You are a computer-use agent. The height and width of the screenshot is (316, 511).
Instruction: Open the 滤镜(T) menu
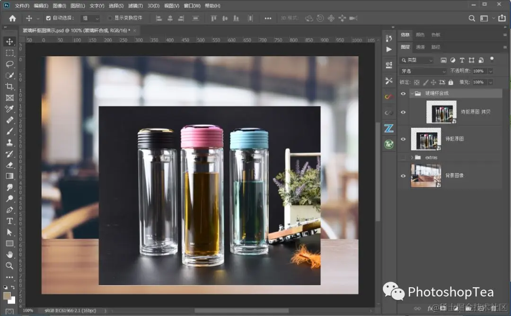[136, 6]
